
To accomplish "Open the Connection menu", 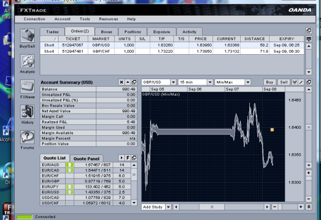I will [35, 19].
